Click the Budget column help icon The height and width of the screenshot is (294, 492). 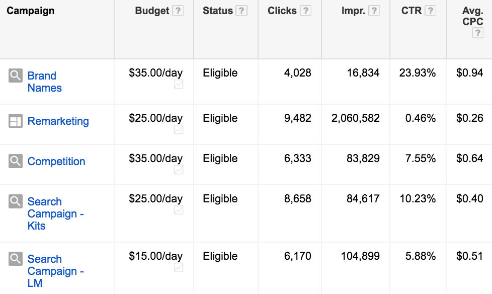(178, 11)
